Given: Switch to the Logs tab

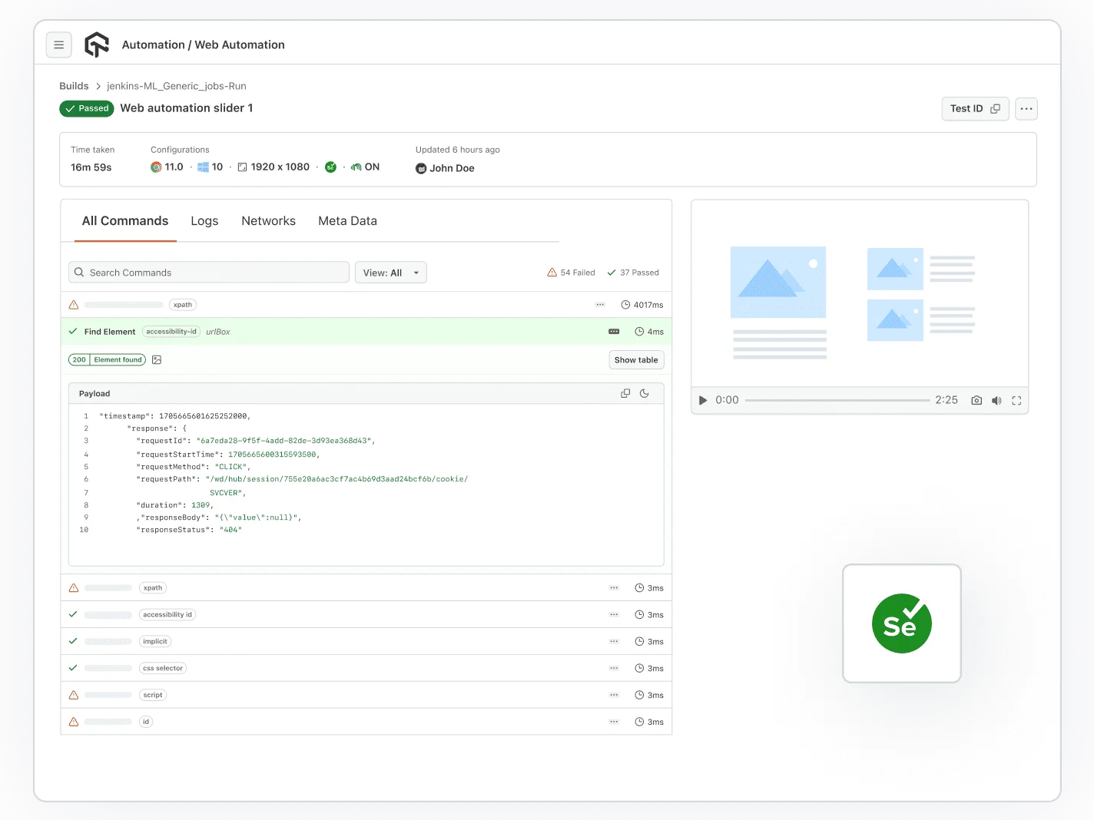Looking at the screenshot, I should click(x=204, y=221).
